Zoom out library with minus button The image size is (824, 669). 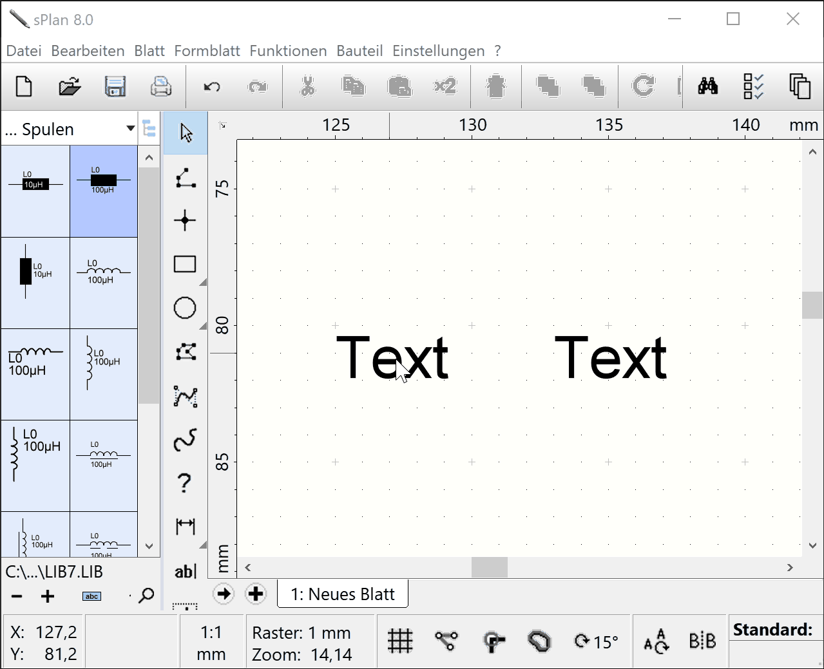(x=17, y=596)
